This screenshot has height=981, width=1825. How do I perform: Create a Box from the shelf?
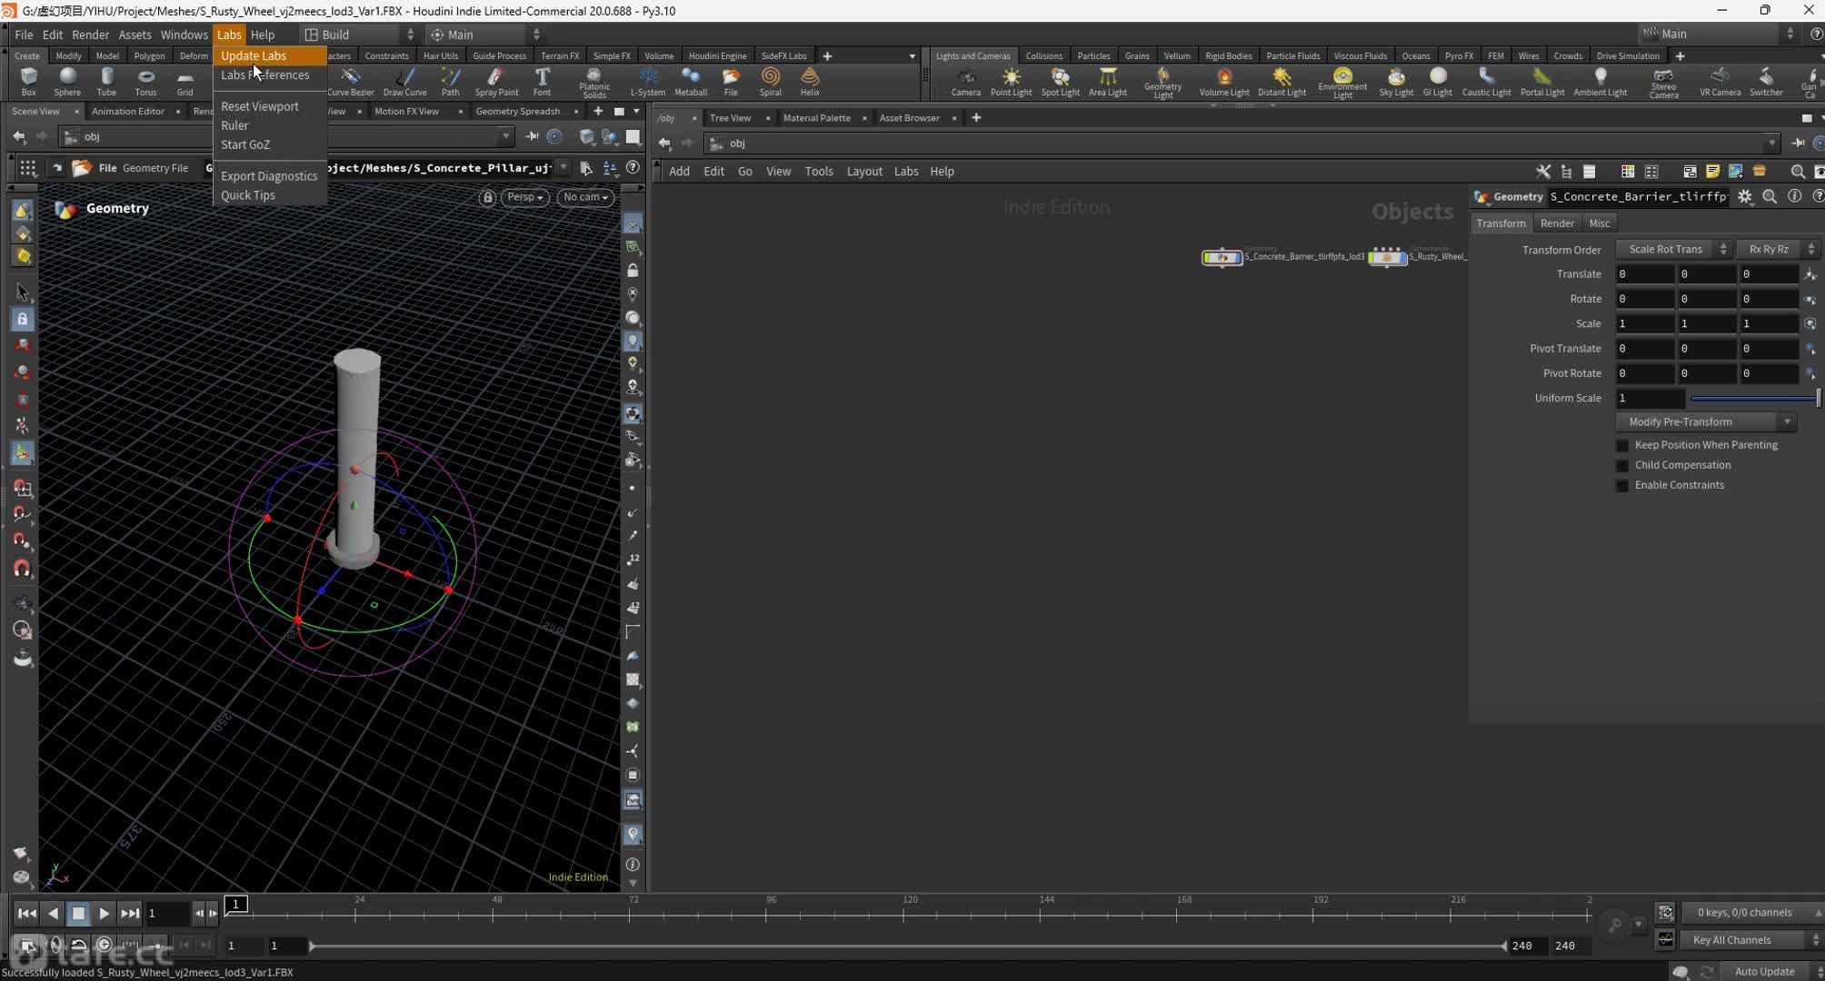28,81
